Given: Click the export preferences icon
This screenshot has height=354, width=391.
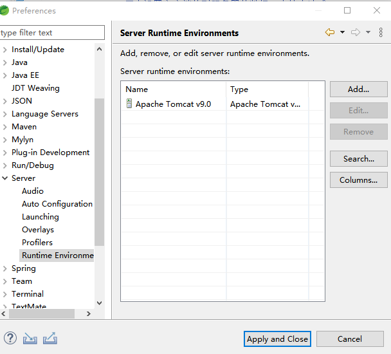Looking at the screenshot, I should point(50,339).
